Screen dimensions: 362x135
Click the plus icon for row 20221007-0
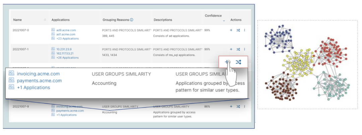point(231,30)
